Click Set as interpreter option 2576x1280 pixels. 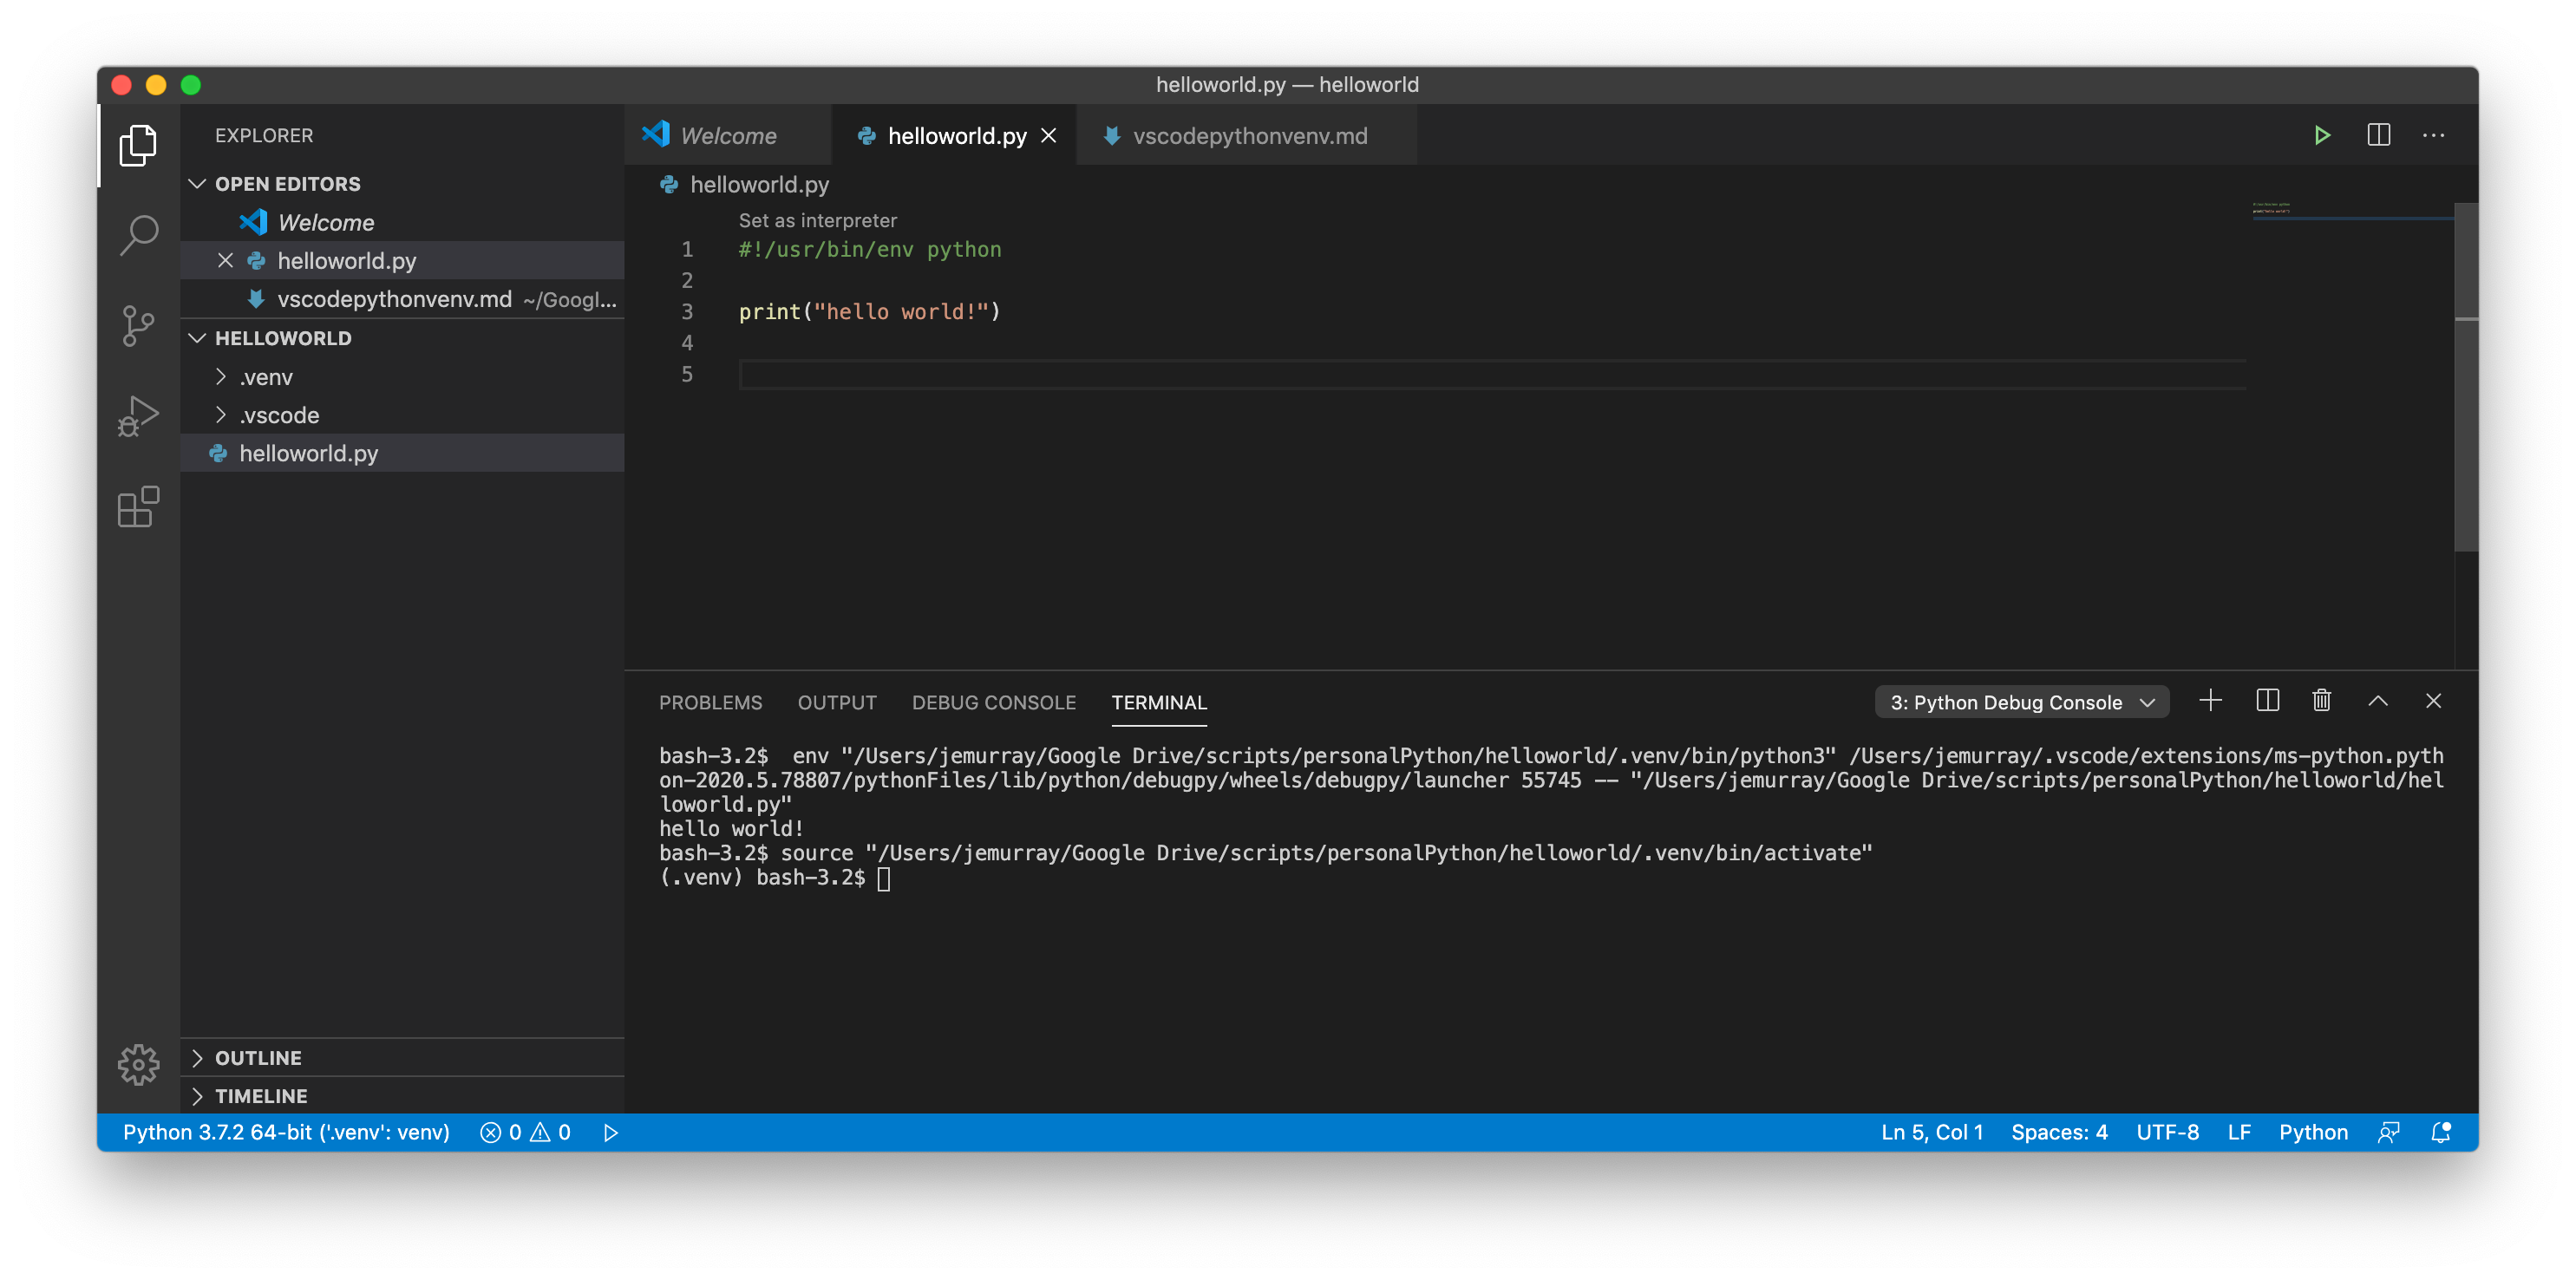818,219
